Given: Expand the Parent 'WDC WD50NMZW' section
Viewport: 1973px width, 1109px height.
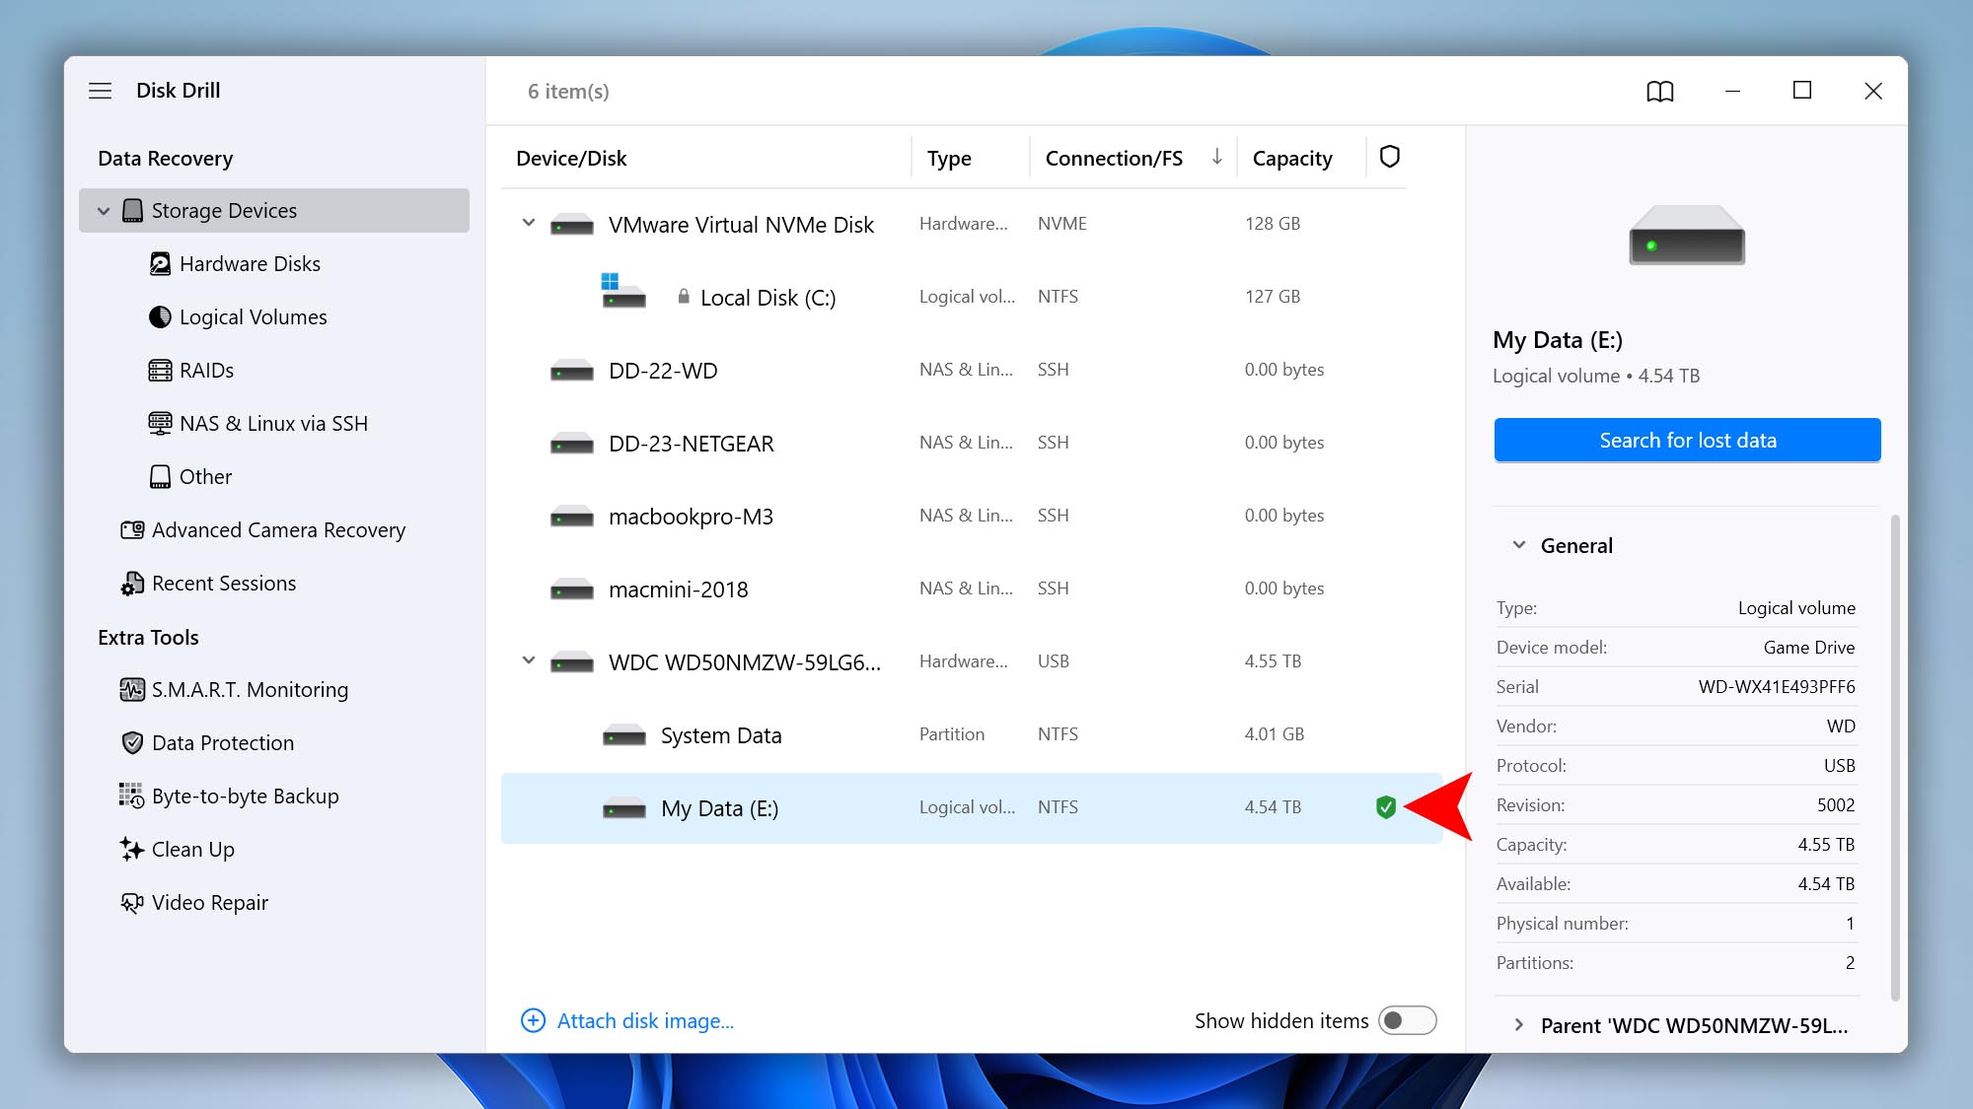Looking at the screenshot, I should 1519,1025.
